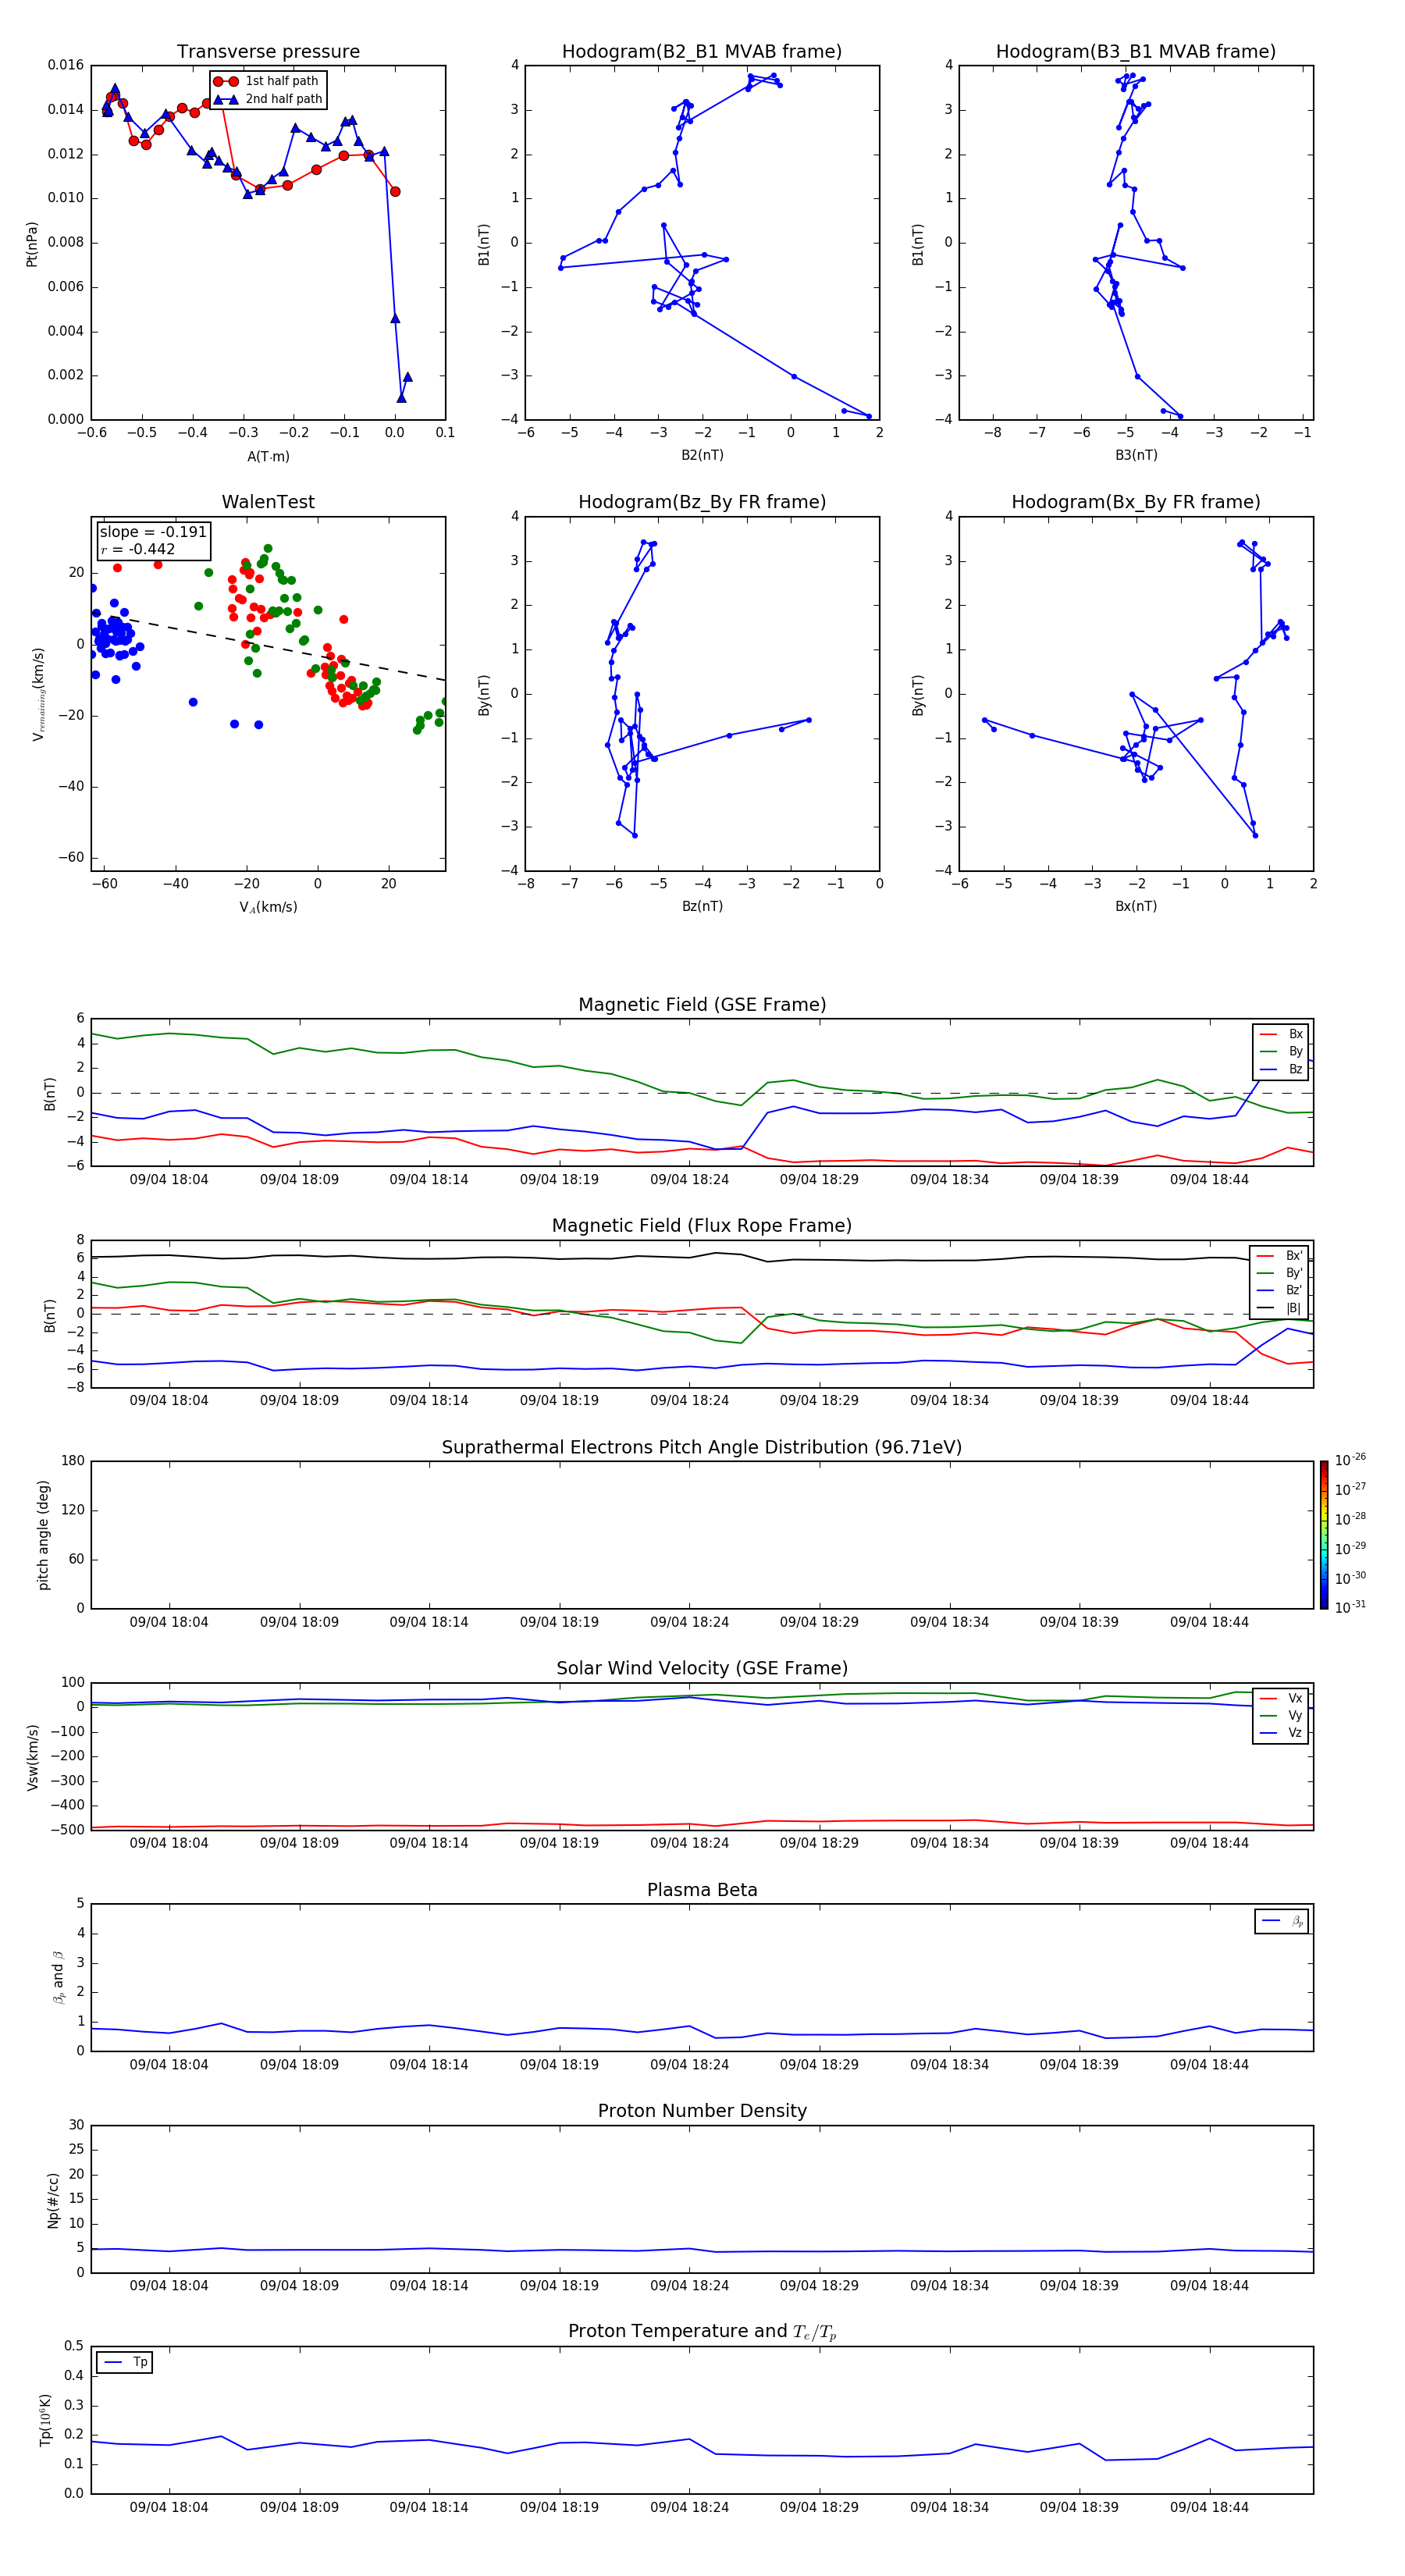Image resolution: width=1405 pixels, height=2576 pixels.
Task: Click the 'Vsw(km/s)' y-axis label
Action: click(33, 1757)
